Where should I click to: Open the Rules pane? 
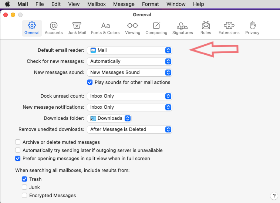[206, 28]
